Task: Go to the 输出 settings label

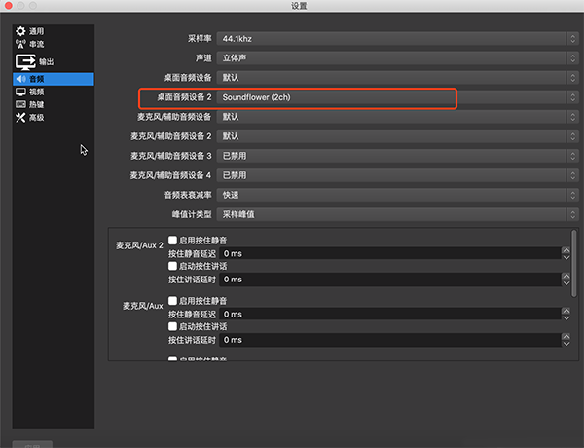Action: tap(46, 62)
